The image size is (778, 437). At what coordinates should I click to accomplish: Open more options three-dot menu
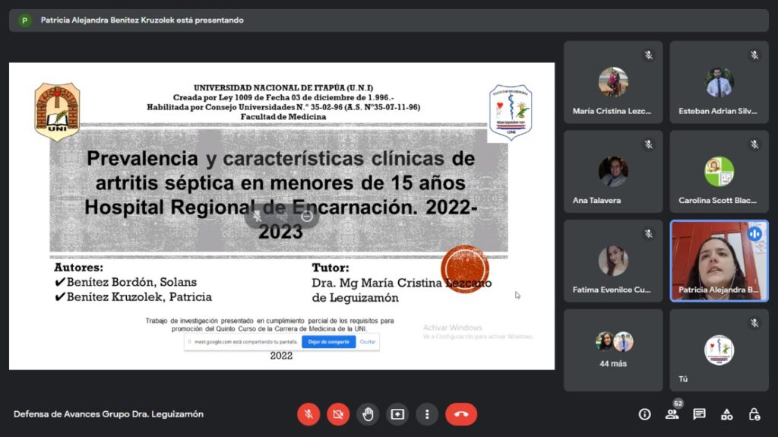[427, 414]
